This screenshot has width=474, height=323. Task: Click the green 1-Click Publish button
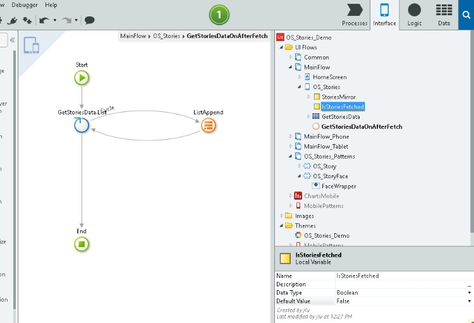(219, 14)
